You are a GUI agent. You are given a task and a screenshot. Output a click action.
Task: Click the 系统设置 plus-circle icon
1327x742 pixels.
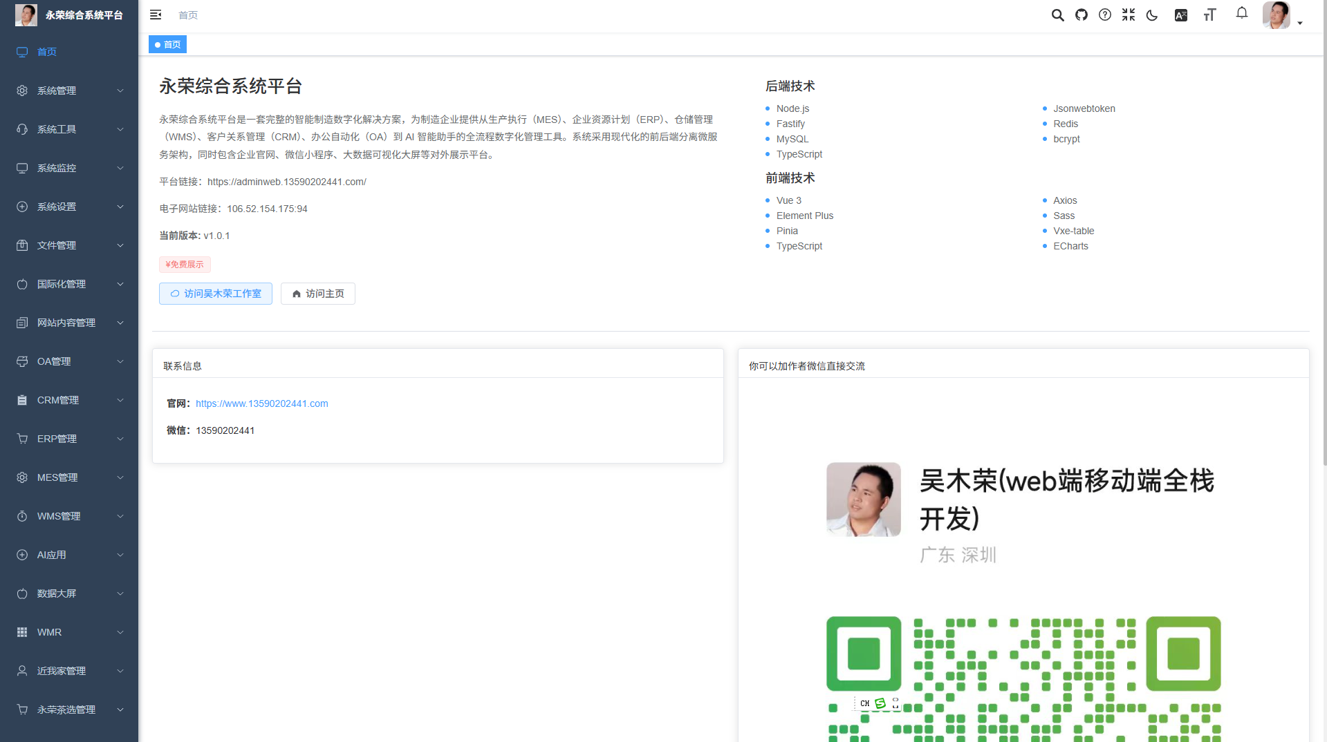(22, 207)
